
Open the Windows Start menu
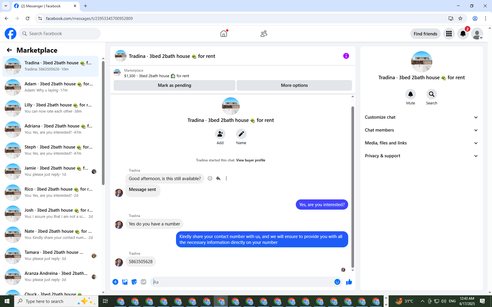tap(7, 301)
